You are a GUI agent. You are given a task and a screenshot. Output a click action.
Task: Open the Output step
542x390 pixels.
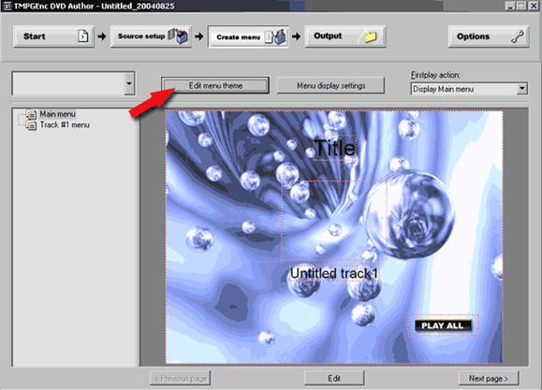click(x=345, y=36)
